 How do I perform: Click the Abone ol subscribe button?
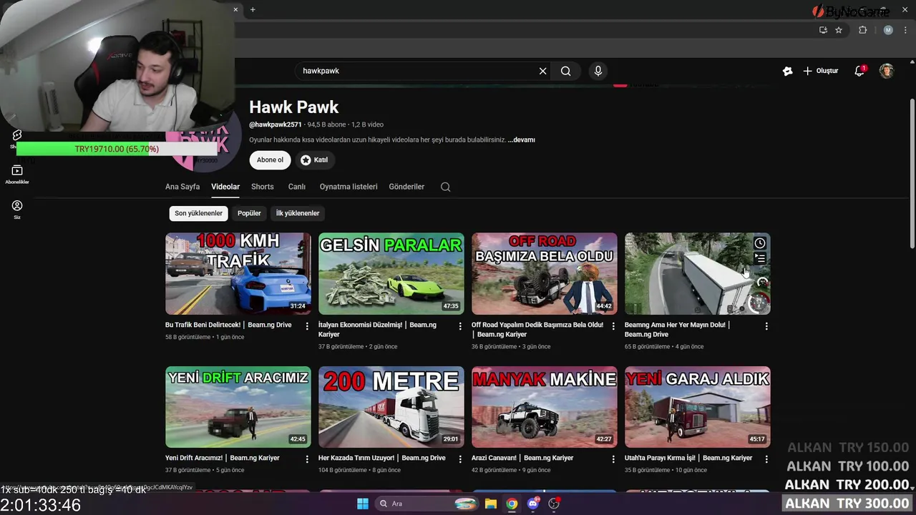pyautogui.click(x=270, y=160)
